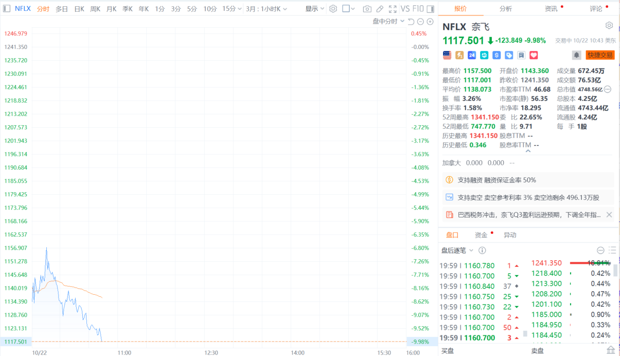Click the blue dollar badge icon
This screenshot has width=620, height=356.
(x=497, y=55)
